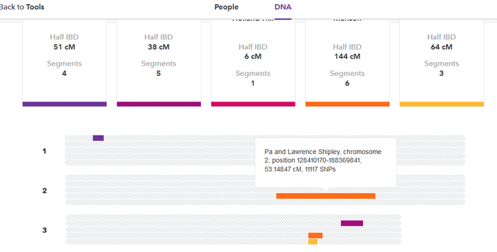Select the 144 cM Half IBD card

click(347, 63)
